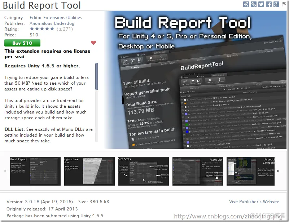Select the 'Version: 3.0.18 (Apr 19, 2016)' text
The width and height of the screenshot is (289, 222).
point(40,202)
